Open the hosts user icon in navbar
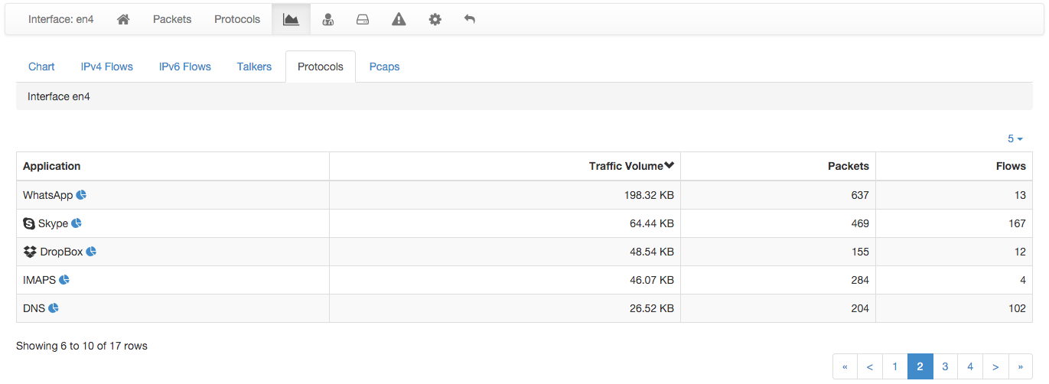Viewport: 1049px width, 384px height. [x=327, y=19]
